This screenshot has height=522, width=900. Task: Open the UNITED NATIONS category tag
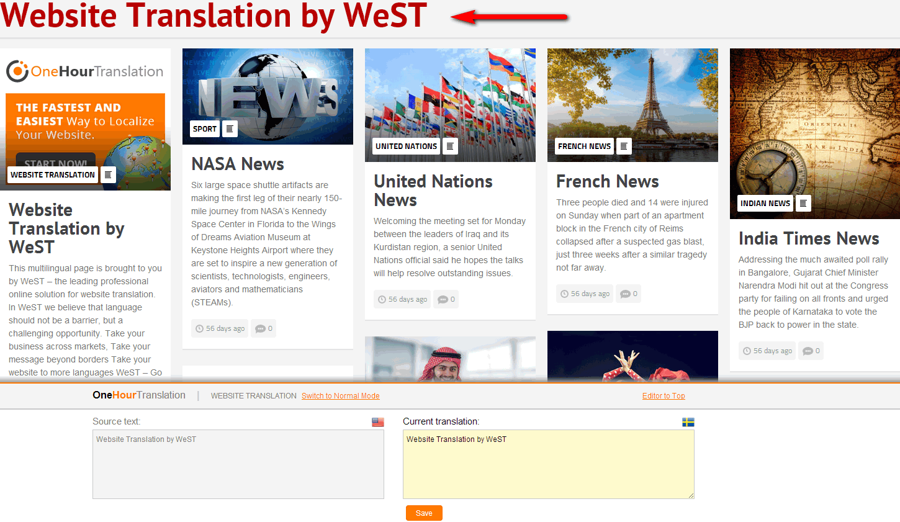[x=407, y=146]
